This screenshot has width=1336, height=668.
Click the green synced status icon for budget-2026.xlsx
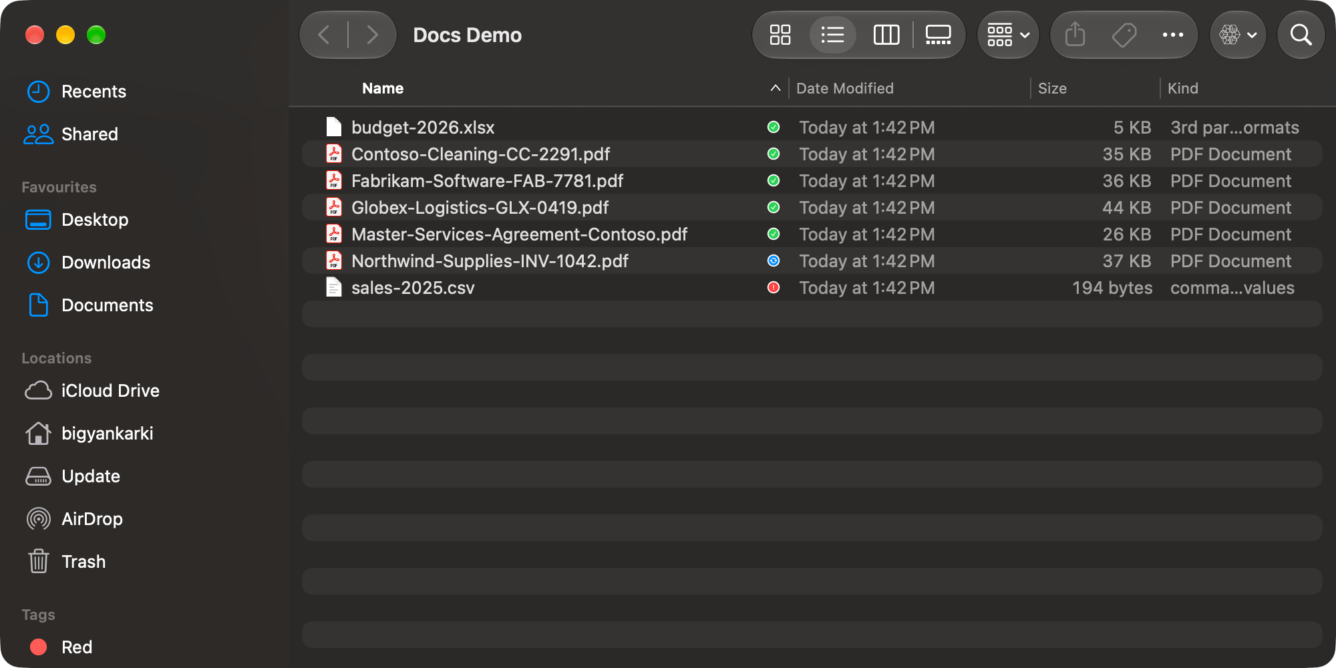774,127
